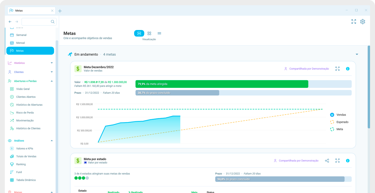Open a new tab with plus

point(60,11)
